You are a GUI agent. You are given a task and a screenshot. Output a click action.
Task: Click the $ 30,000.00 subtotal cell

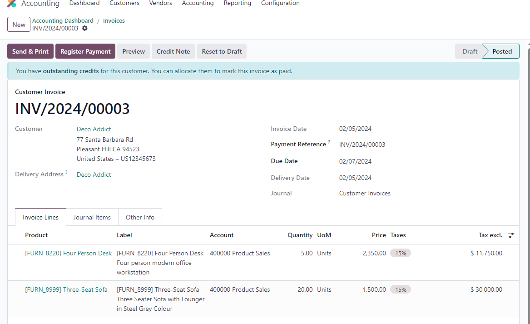coord(486,289)
